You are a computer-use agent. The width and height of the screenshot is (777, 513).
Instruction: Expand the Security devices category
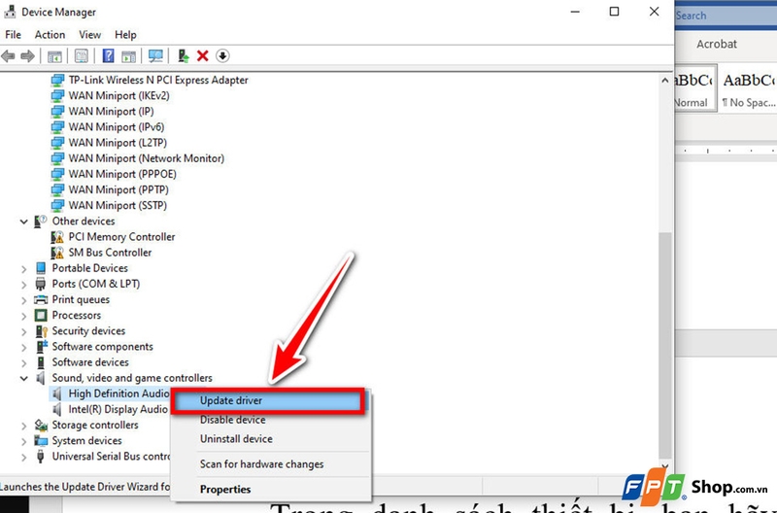(x=23, y=331)
